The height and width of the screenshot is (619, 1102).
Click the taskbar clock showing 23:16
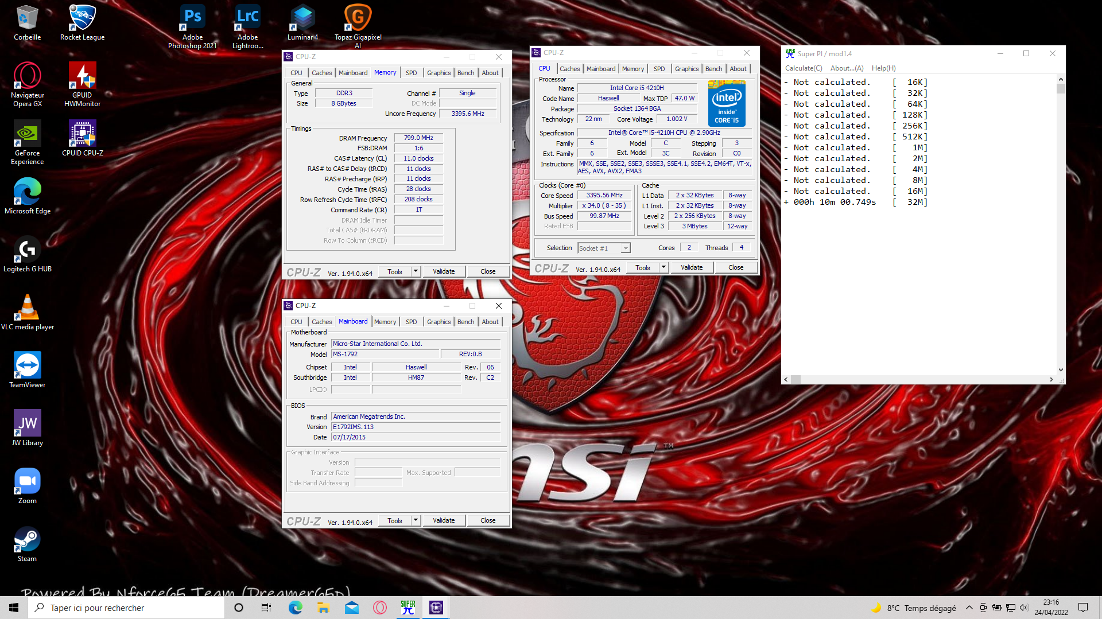(1051, 608)
